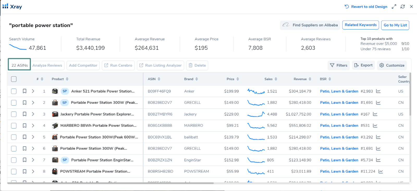This screenshot has height=191, width=417.
Task: Check the bailibatt row checkbox
Action: pyautogui.click(x=14, y=137)
